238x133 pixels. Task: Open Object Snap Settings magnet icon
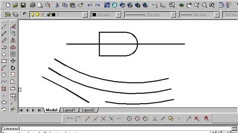click(206, 119)
